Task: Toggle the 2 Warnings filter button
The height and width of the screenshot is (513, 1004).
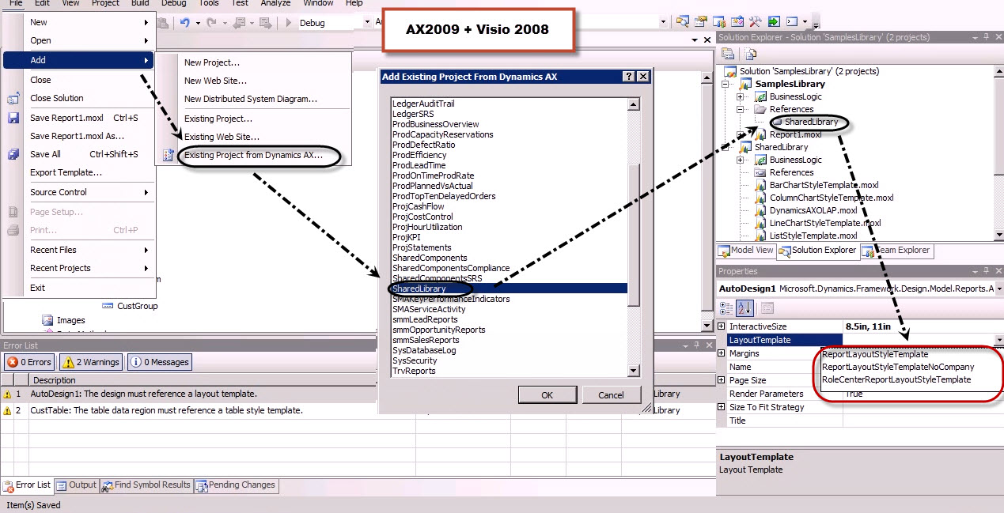Action: [91, 362]
